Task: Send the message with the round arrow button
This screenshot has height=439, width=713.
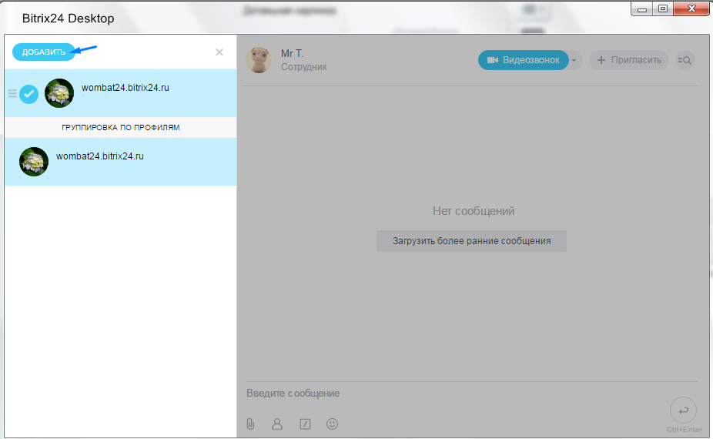Action: point(683,411)
